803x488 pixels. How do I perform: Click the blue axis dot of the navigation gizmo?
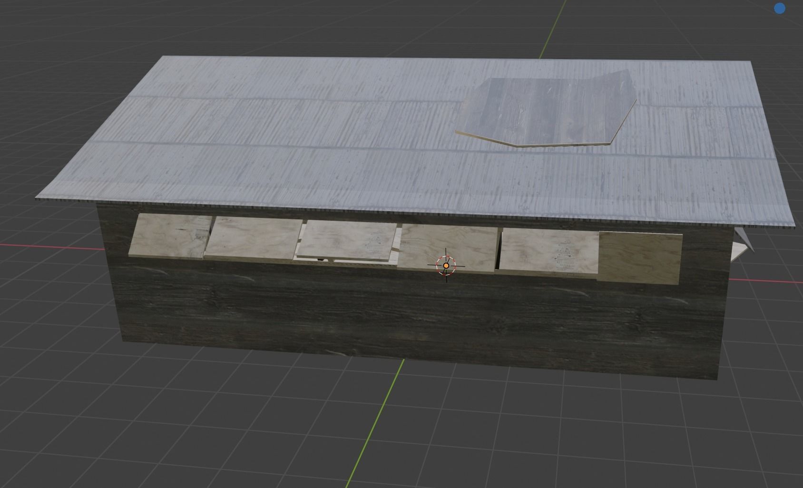(780, 8)
